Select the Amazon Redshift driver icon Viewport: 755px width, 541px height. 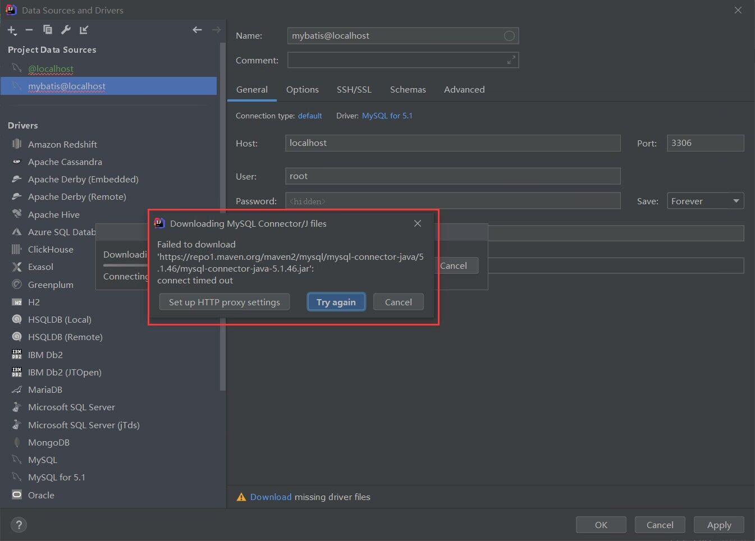tap(17, 144)
